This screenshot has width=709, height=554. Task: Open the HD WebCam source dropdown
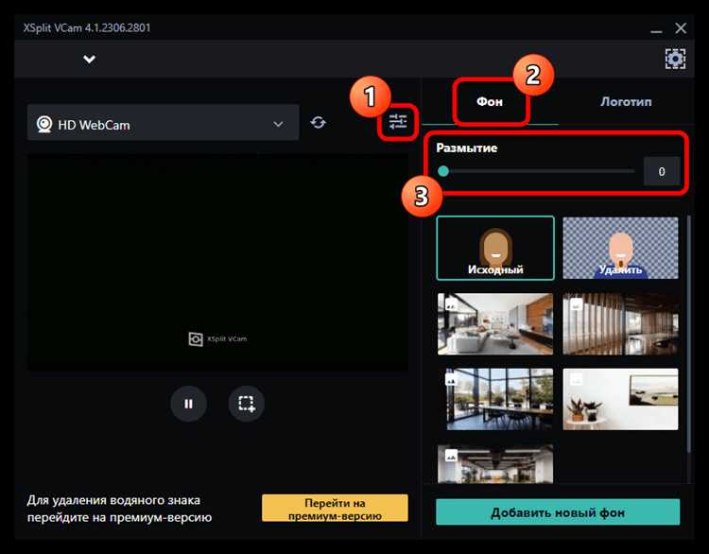click(x=163, y=123)
